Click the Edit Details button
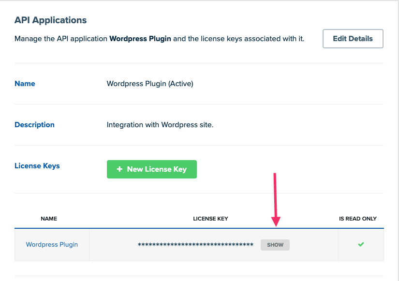Image resolution: width=399 pixels, height=281 pixels. tap(353, 39)
